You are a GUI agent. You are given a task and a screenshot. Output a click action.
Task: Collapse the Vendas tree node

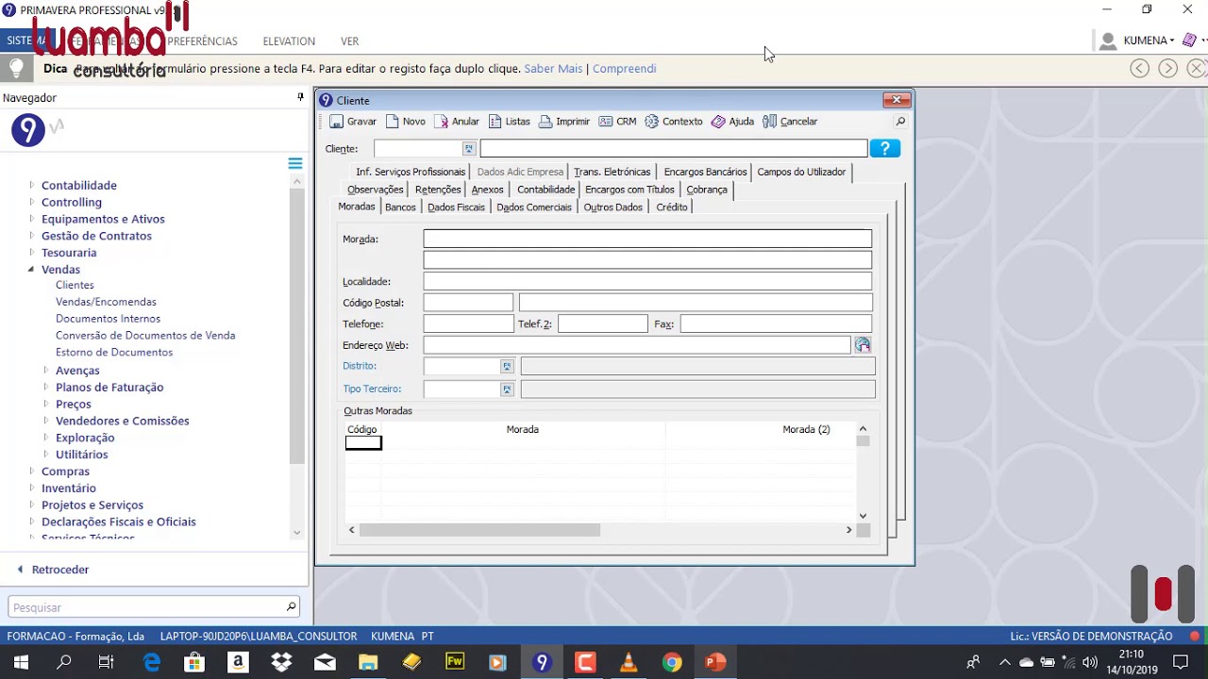pyautogui.click(x=31, y=269)
